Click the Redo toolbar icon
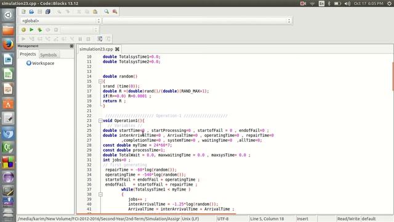 click(67, 12)
